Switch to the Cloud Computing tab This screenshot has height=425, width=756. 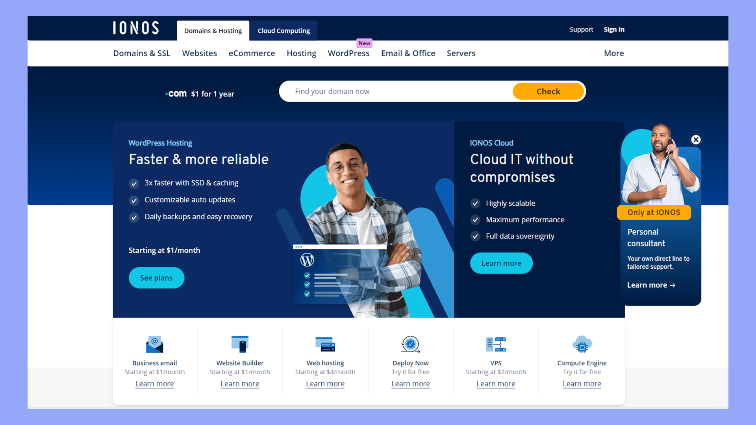(x=283, y=30)
